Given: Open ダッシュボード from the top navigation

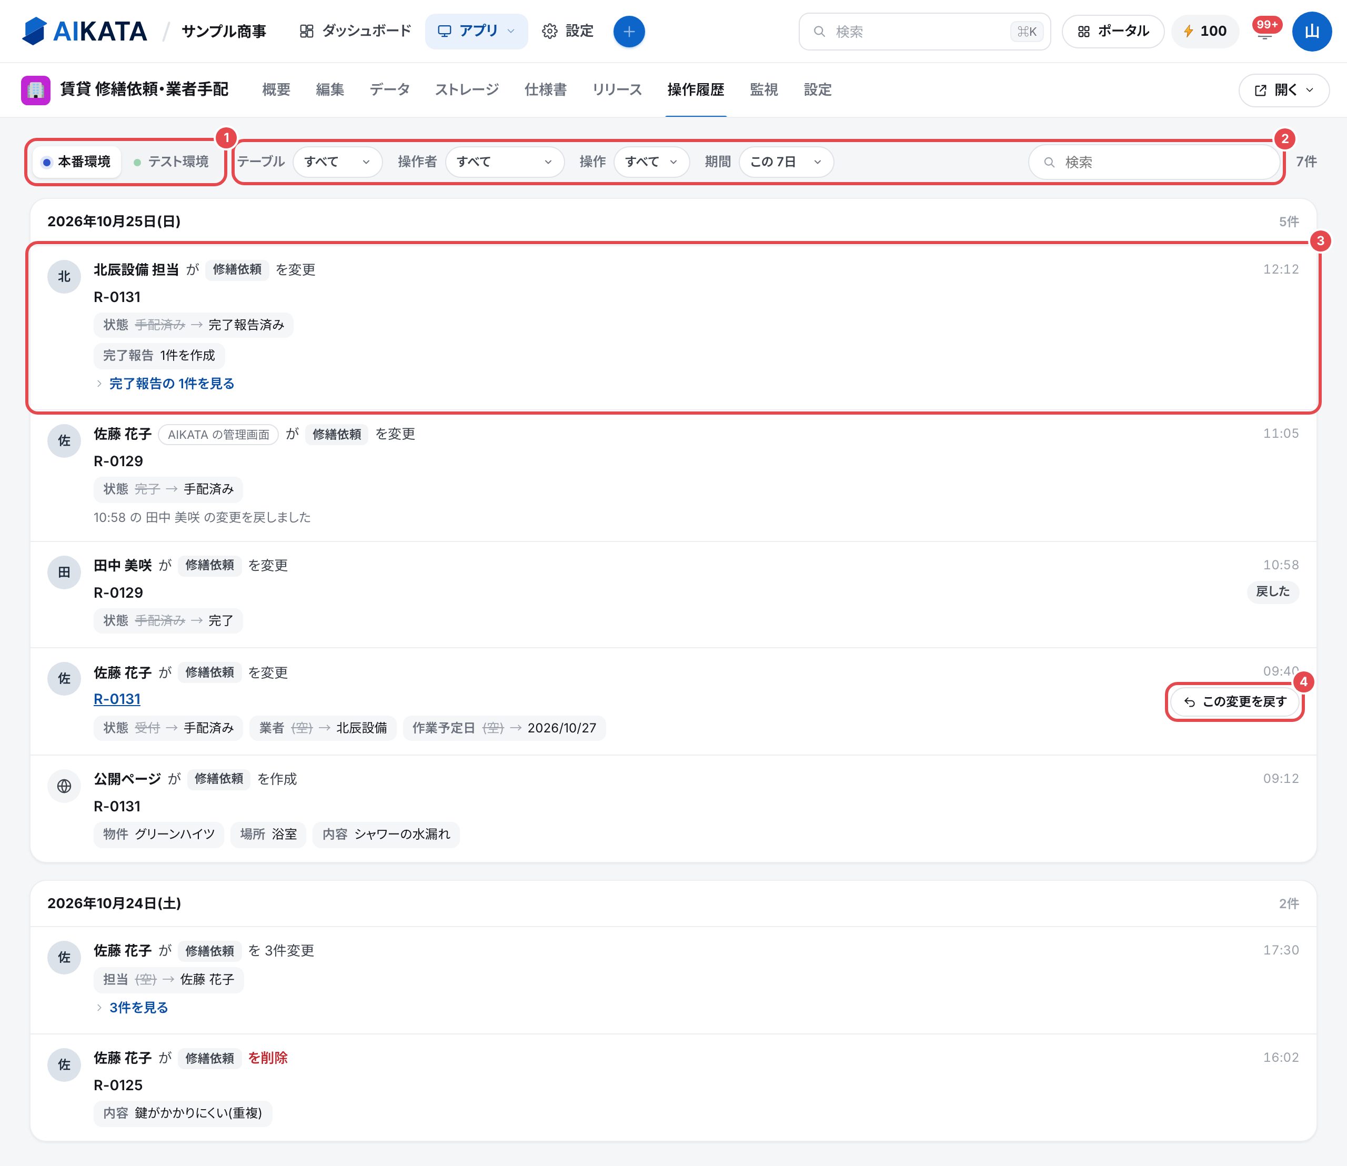Looking at the screenshot, I should tap(355, 31).
